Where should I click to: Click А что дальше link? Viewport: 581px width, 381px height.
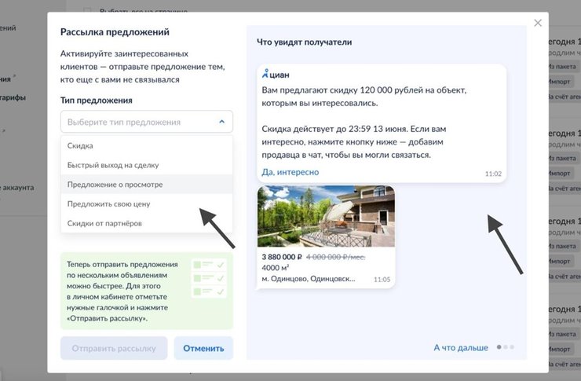click(461, 348)
